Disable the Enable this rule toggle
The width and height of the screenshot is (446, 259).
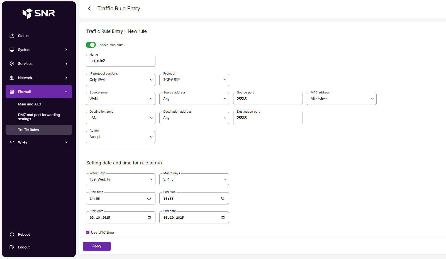coord(91,45)
